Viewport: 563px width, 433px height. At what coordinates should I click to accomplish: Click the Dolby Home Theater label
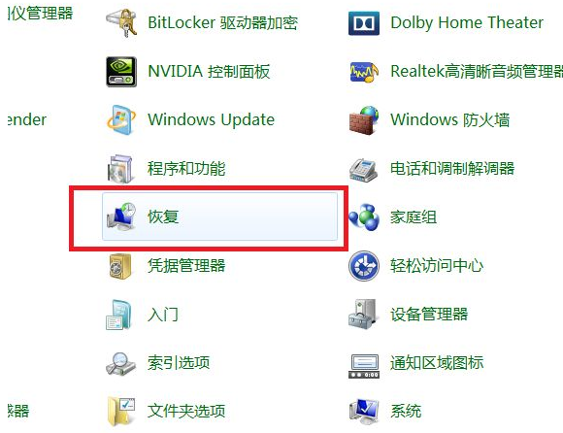coord(467,23)
